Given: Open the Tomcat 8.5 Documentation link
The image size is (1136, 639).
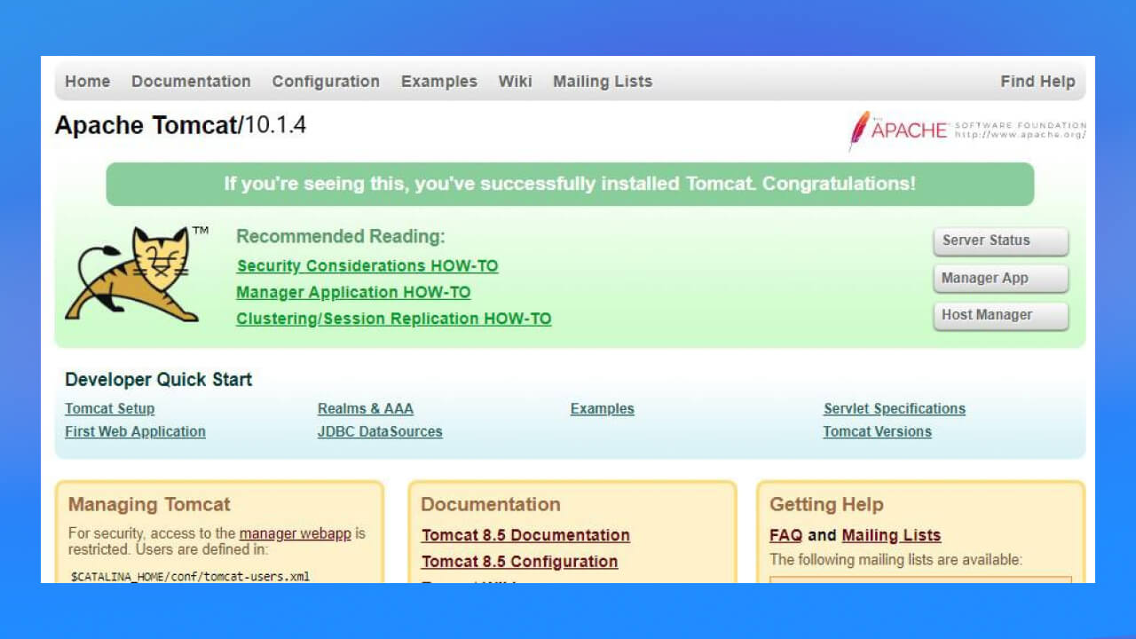Looking at the screenshot, I should (525, 535).
